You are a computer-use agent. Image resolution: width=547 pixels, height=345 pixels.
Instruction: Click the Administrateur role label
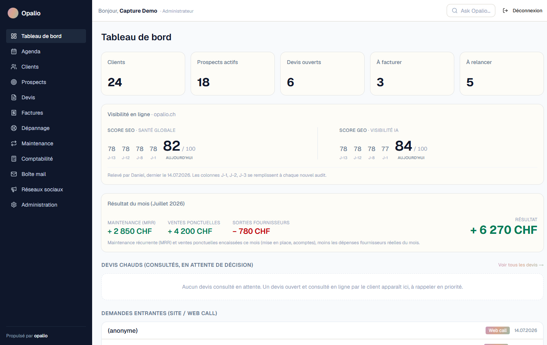(x=178, y=11)
